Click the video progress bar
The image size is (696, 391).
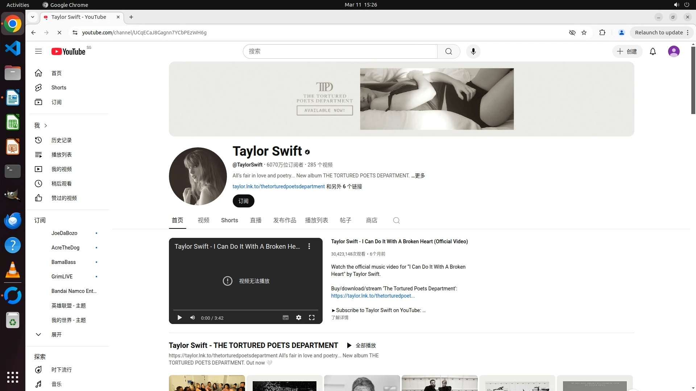[245, 310]
